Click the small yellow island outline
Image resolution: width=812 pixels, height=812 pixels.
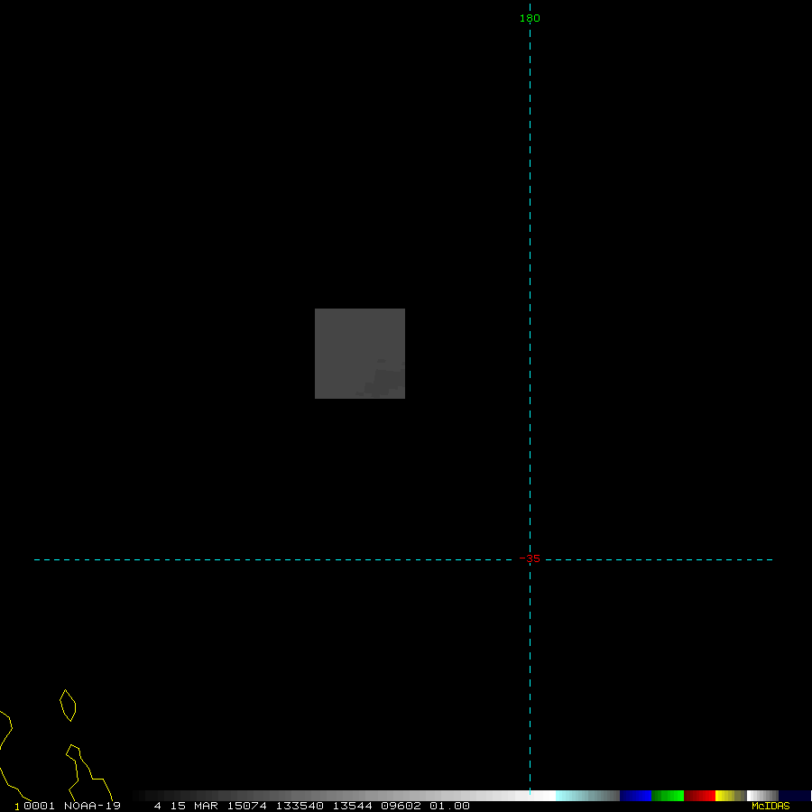(x=68, y=706)
